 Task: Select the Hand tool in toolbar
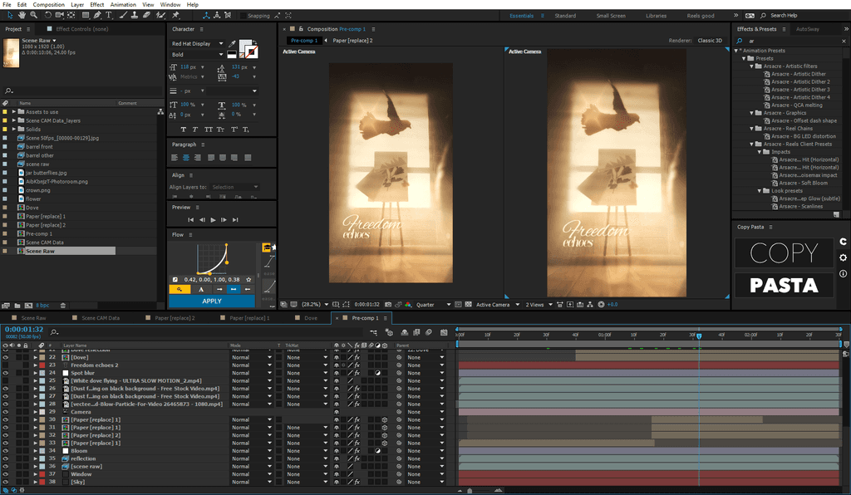tap(21, 15)
